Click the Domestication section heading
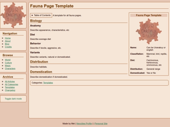The width and height of the screenshot is (170, 127). click(41, 72)
